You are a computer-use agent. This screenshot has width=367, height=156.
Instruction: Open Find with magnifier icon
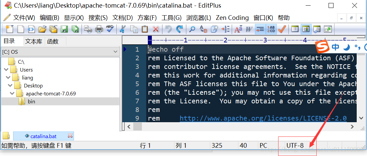pos(192,29)
